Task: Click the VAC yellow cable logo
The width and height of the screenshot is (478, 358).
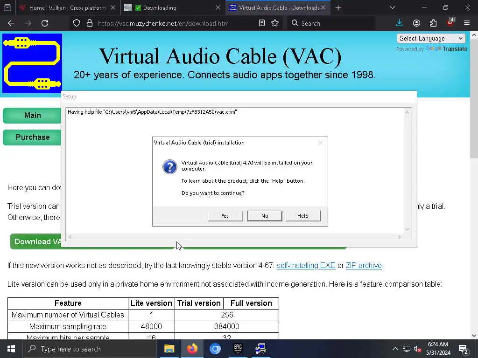Action: click(32, 63)
